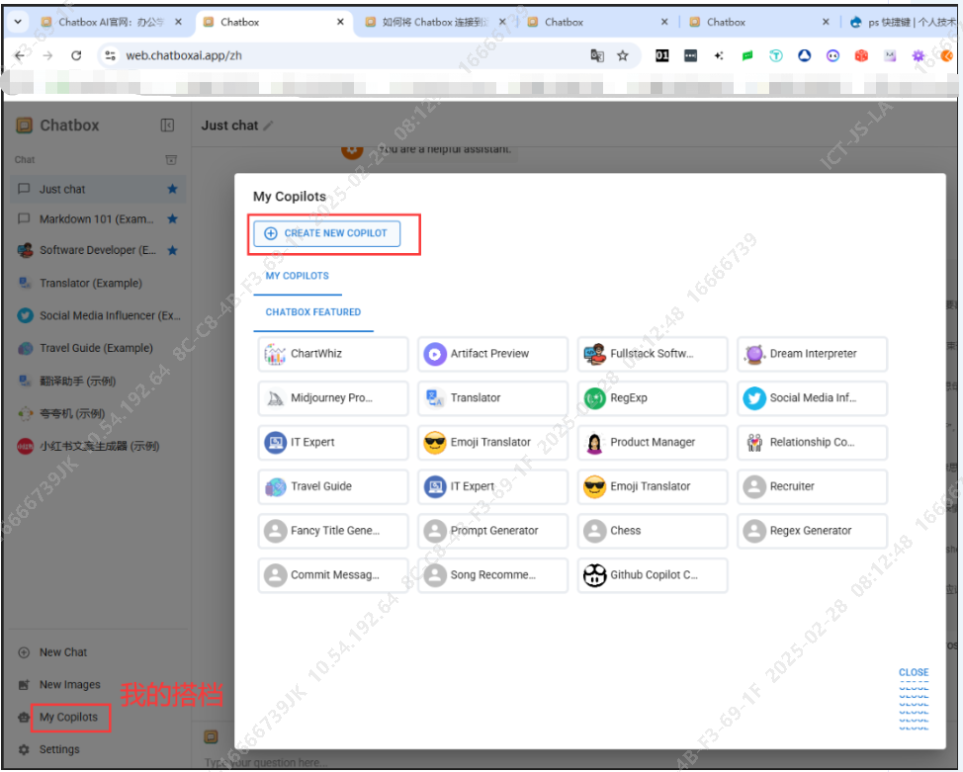Switch to the Chatbox Featured tab
This screenshot has width=963, height=772.
(x=313, y=312)
